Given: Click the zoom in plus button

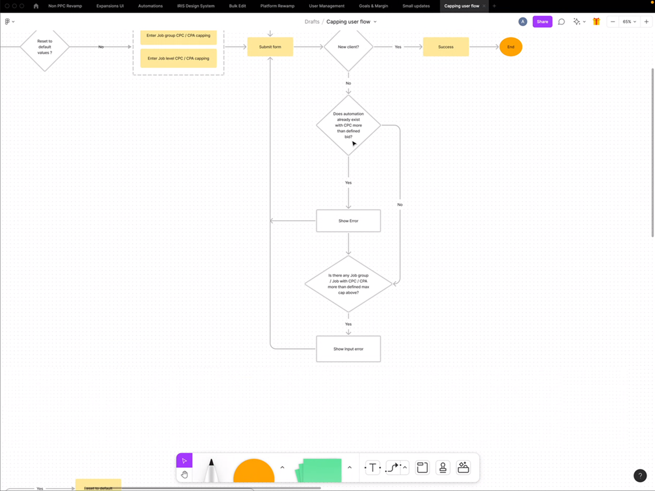Looking at the screenshot, I should pos(646,22).
